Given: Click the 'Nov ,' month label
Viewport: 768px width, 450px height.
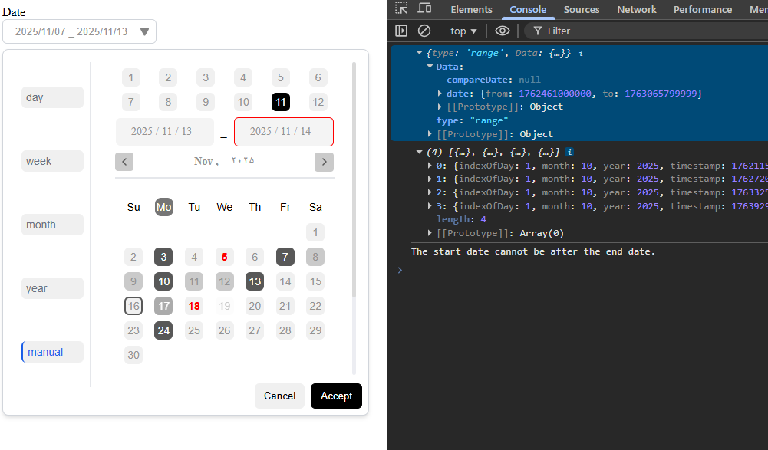Looking at the screenshot, I should click(206, 161).
